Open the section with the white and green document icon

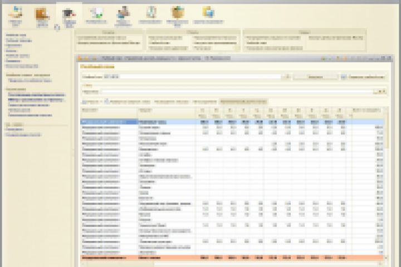click(96, 15)
